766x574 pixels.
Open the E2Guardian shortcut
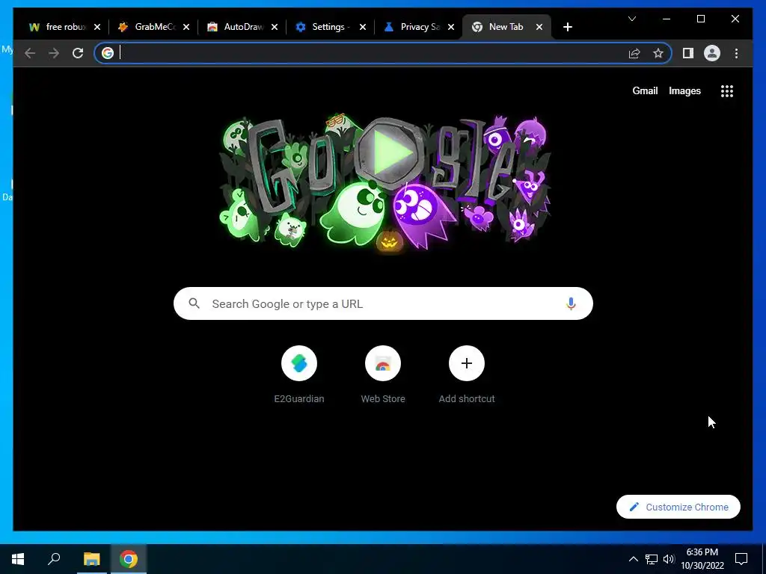pos(299,374)
